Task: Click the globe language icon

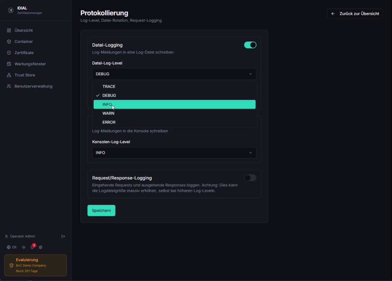Action: [x=8, y=247]
